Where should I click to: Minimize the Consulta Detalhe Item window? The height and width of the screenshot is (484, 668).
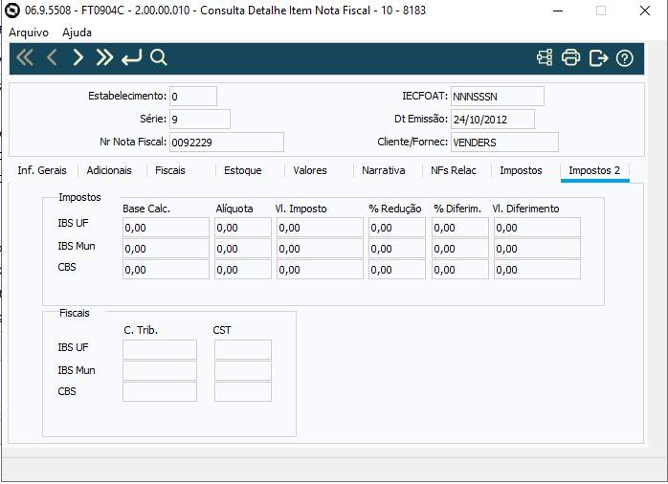558,11
